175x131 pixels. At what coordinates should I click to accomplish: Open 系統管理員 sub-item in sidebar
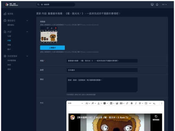[12, 60]
